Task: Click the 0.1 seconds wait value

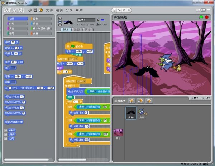Action: pyautogui.click(x=76, y=102)
